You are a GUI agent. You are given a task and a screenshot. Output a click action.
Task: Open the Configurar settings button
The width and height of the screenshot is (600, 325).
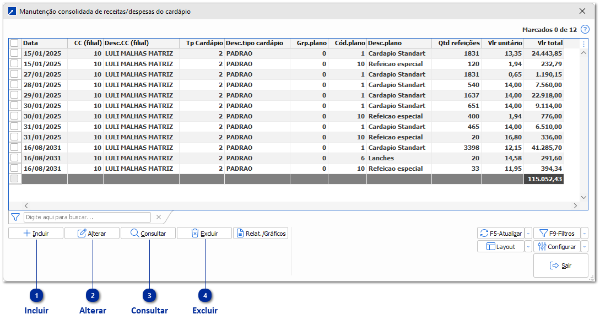click(556, 247)
